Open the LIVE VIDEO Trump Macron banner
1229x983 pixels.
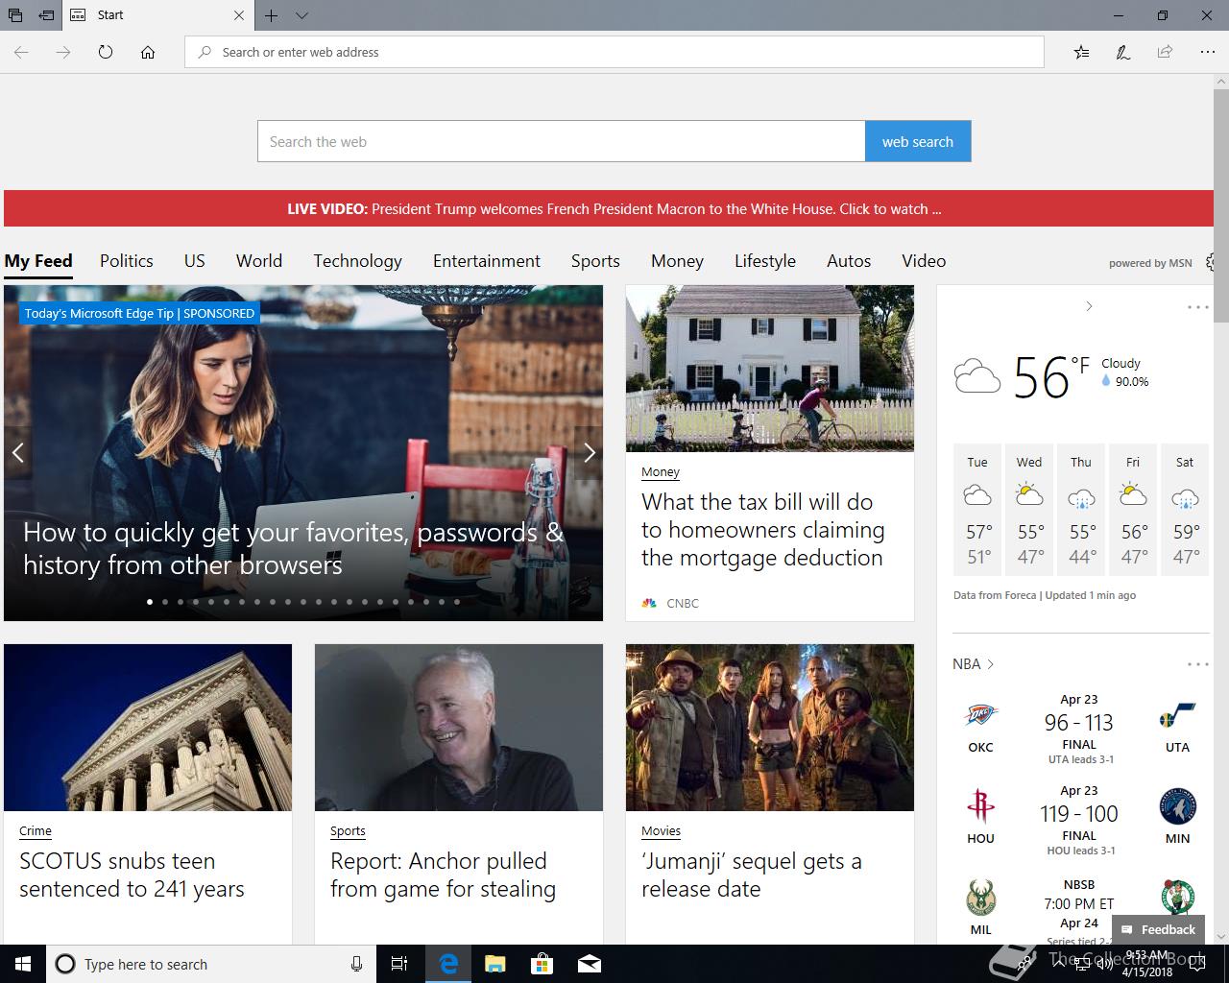tap(609, 208)
